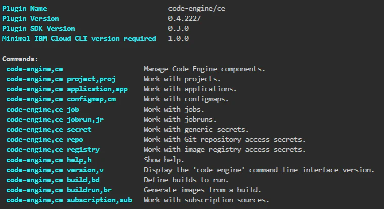Click "Display the 'code-engine' command-line interface version."
The height and width of the screenshot is (209, 384).
[259, 170]
